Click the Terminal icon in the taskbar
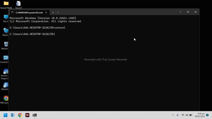Image resolution: width=212 pixels, height=119 pixels. click(x=34, y=115)
